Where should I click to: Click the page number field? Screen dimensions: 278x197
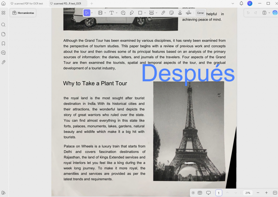pos(219,193)
